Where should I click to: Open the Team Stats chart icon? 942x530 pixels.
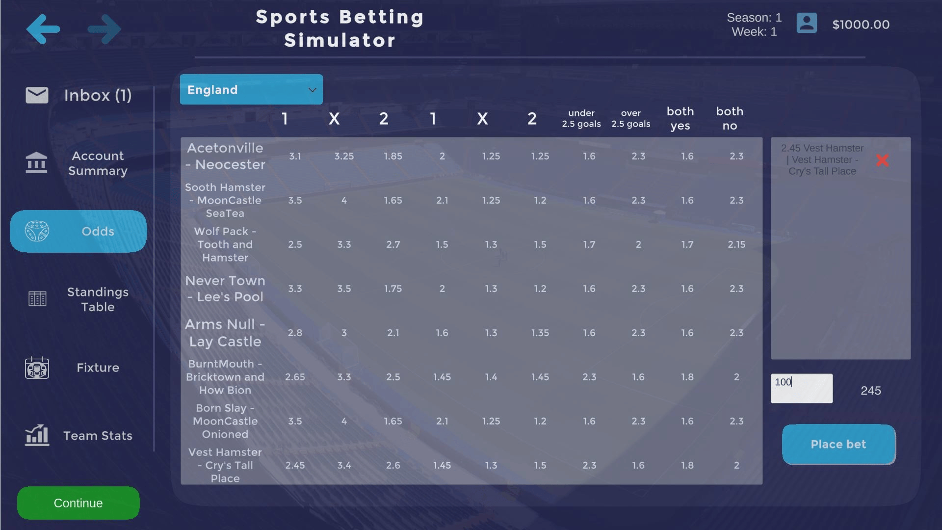[x=37, y=435]
